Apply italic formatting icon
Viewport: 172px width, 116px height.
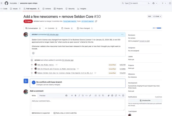point(79,95)
